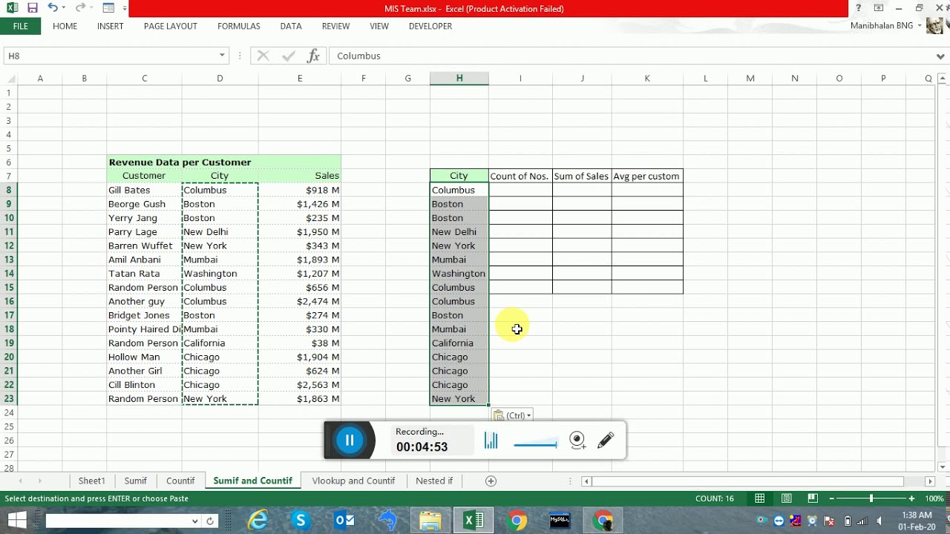Expand the formula bar chevron
This screenshot has height=534, width=950.
coord(940,56)
